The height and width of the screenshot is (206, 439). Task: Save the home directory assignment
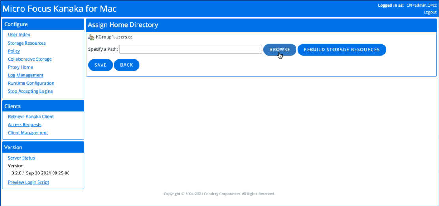pos(101,65)
